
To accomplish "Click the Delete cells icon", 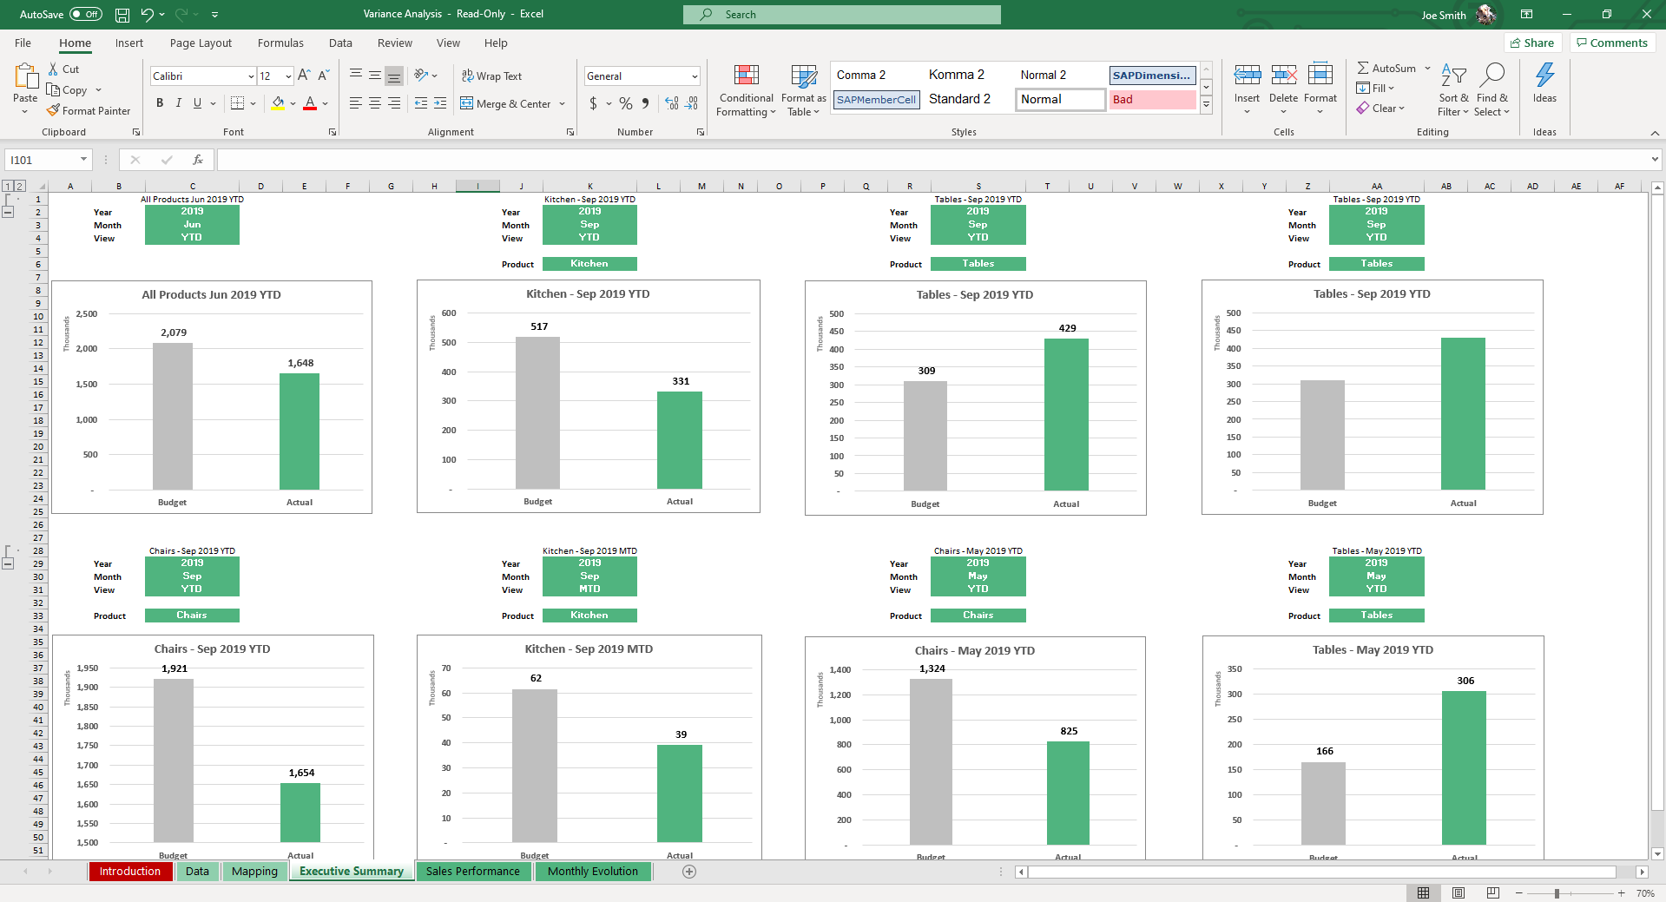I will 1284,76.
